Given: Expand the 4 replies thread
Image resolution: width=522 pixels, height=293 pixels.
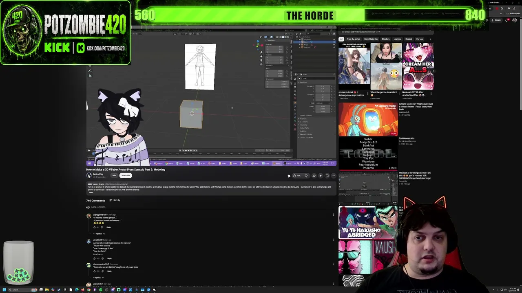Looking at the screenshot, I should coord(99,278).
